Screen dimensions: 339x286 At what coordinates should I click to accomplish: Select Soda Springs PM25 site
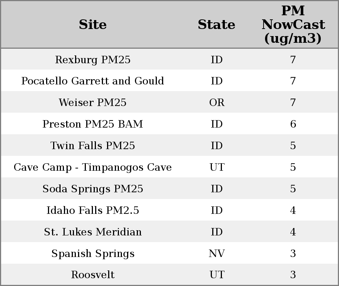click(x=93, y=189)
